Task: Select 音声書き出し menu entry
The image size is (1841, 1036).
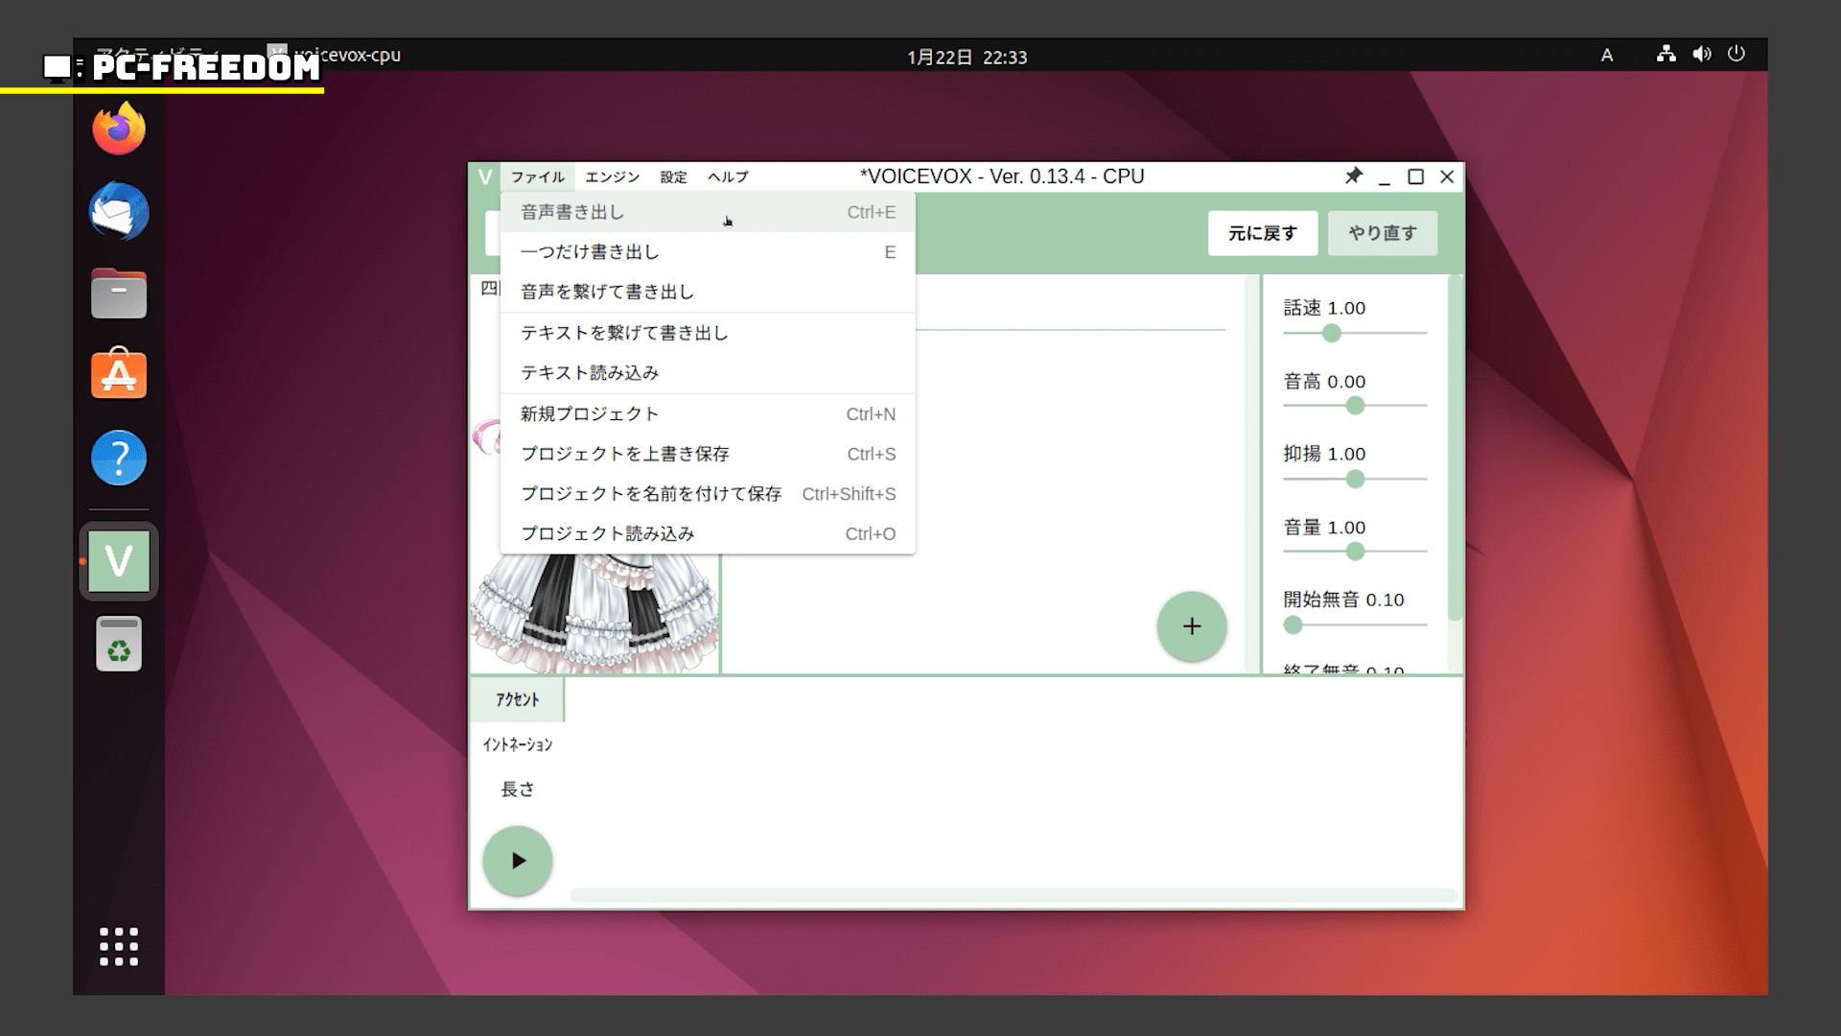Action: point(572,212)
